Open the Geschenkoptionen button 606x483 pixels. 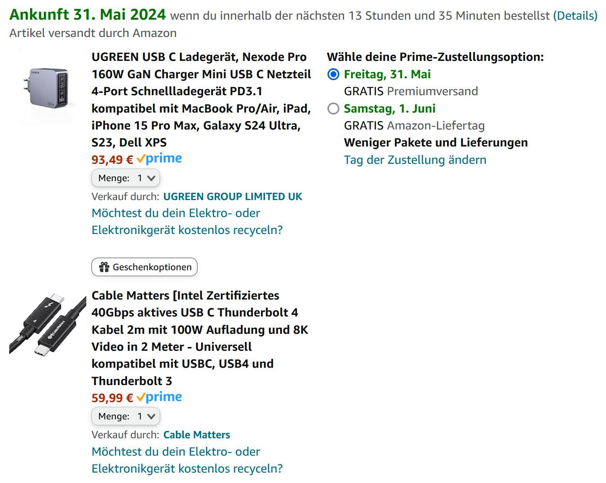[144, 267]
